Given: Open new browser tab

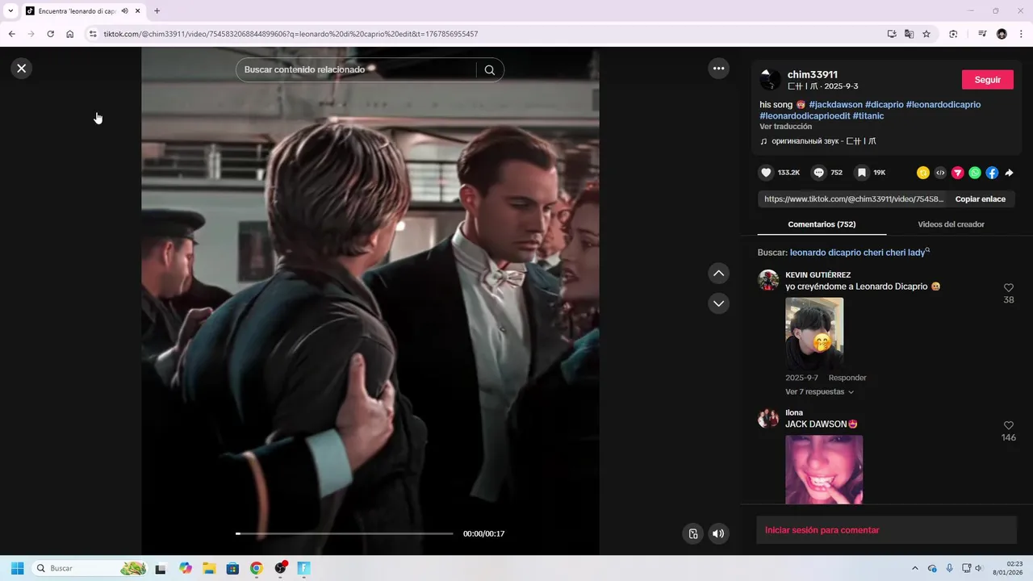Looking at the screenshot, I should tap(157, 11).
